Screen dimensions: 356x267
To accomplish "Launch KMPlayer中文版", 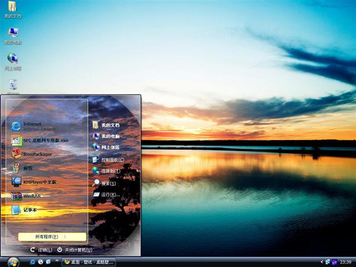I will pos(33,182).
